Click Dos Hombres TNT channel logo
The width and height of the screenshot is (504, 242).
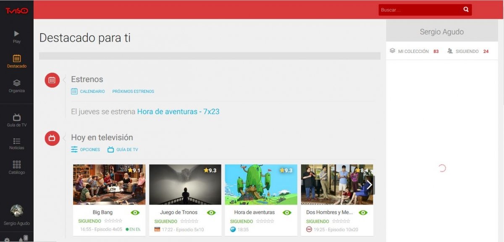(x=309, y=229)
